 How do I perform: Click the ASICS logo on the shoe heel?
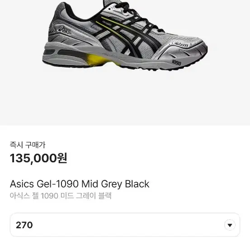click(x=64, y=30)
